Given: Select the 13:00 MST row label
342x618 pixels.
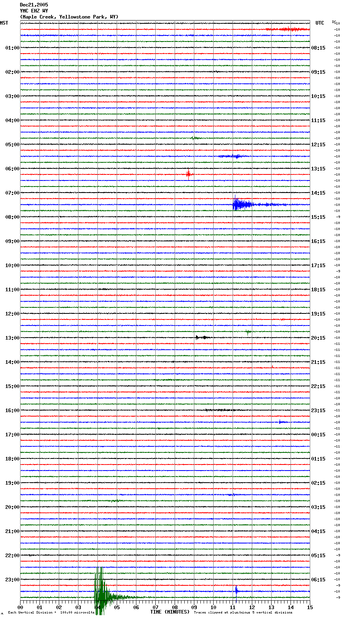Looking at the screenshot, I should 12,338.
